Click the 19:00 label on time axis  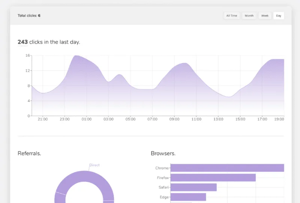click(x=279, y=119)
